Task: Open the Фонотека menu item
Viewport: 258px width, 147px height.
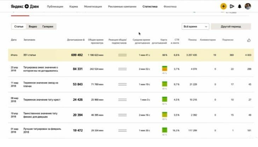Action: [x=170, y=7]
